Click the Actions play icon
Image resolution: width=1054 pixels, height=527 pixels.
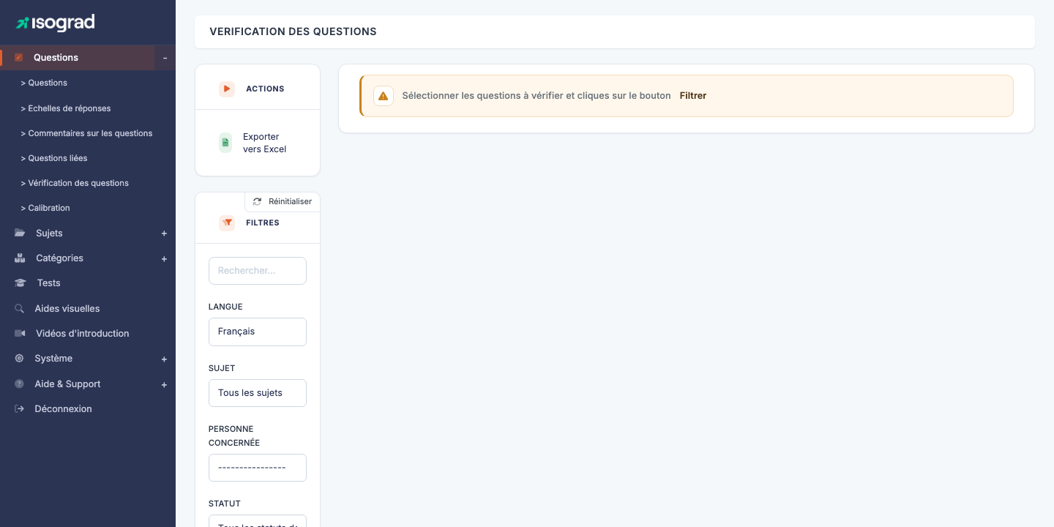coord(227,89)
